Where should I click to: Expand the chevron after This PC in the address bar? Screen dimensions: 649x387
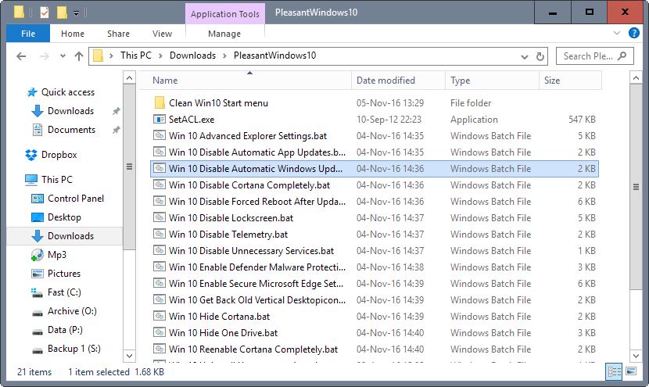tap(160, 56)
